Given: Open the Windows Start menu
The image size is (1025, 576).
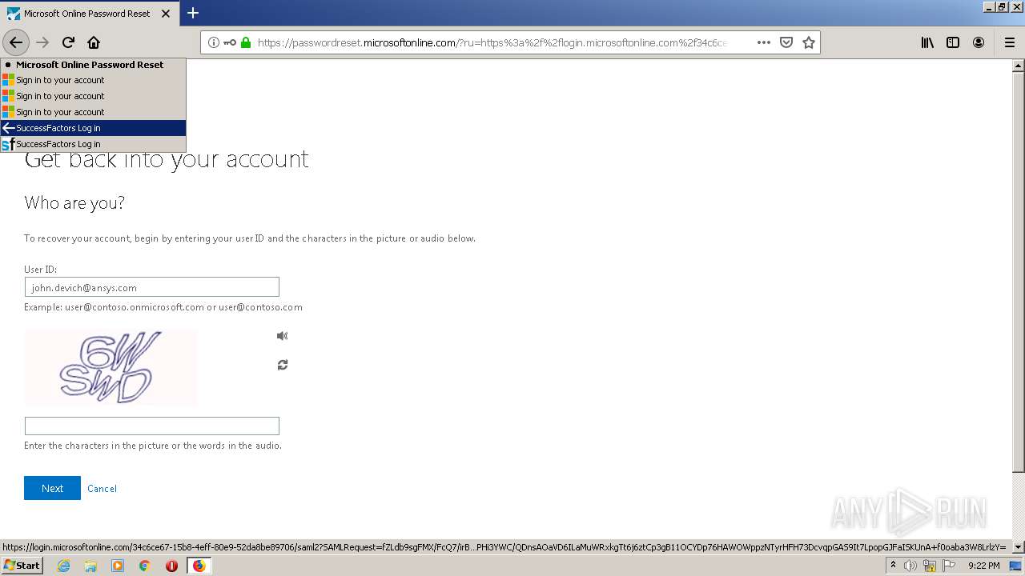Looking at the screenshot, I should (22, 566).
